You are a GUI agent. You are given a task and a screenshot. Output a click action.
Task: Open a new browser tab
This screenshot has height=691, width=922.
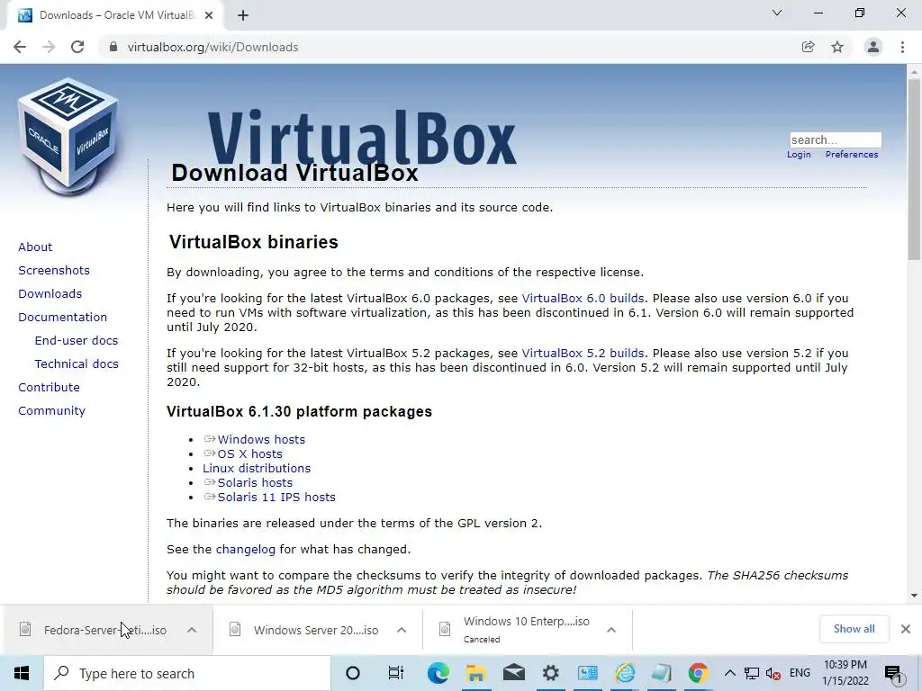point(243,15)
